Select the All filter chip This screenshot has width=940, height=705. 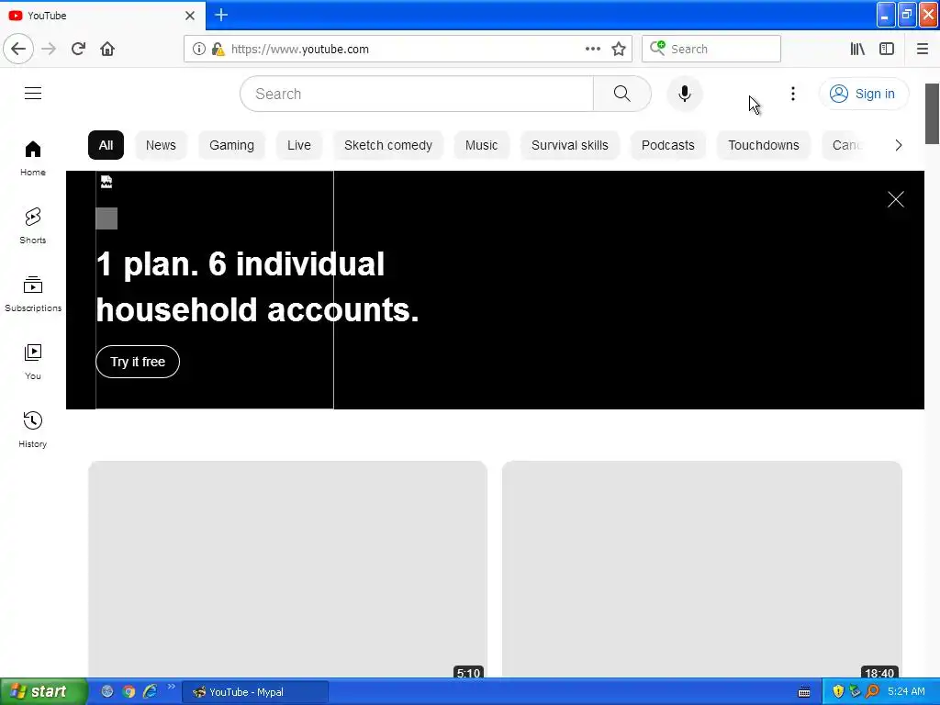(106, 145)
